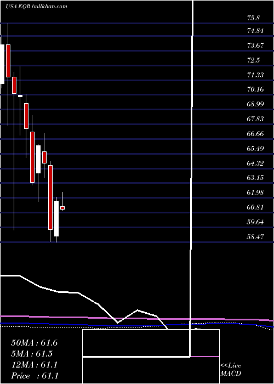Click the 64.32 price level label
The image size is (274, 384).
pos(255,163)
